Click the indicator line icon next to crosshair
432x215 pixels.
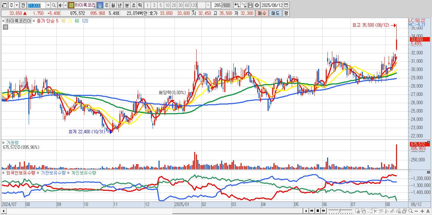point(381,211)
